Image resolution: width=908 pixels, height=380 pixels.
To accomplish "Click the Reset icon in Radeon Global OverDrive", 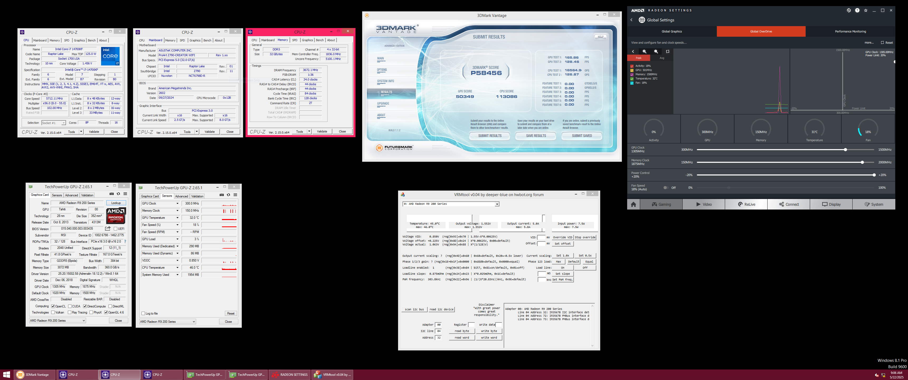I will (882, 43).
